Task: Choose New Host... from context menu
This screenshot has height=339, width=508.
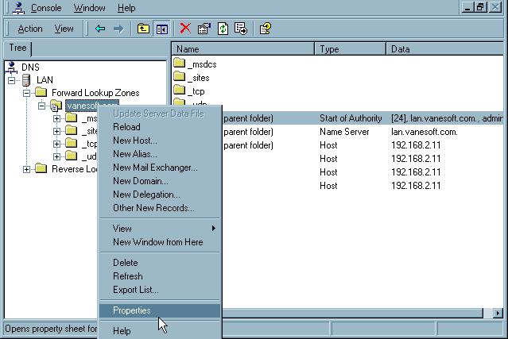Action: pos(160,141)
